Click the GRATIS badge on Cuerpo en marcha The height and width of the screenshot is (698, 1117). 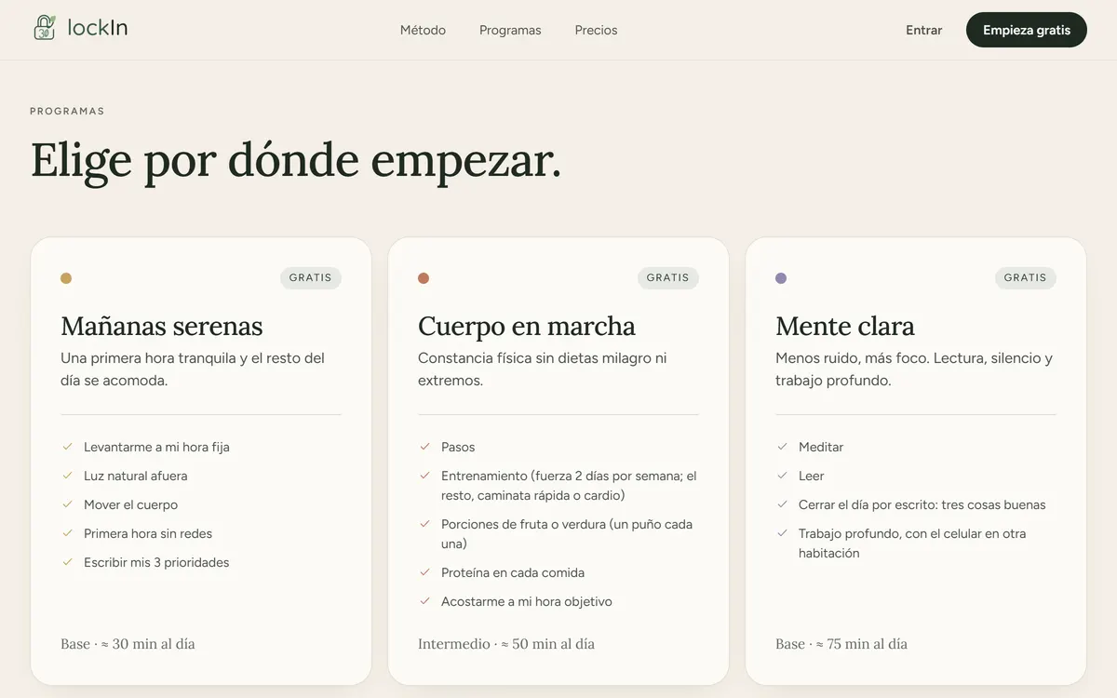(x=668, y=277)
